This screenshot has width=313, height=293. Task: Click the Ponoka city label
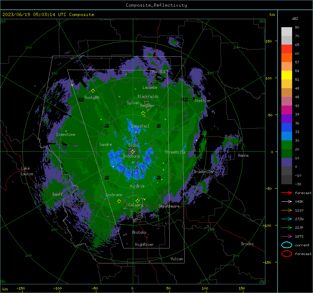coord(159,72)
